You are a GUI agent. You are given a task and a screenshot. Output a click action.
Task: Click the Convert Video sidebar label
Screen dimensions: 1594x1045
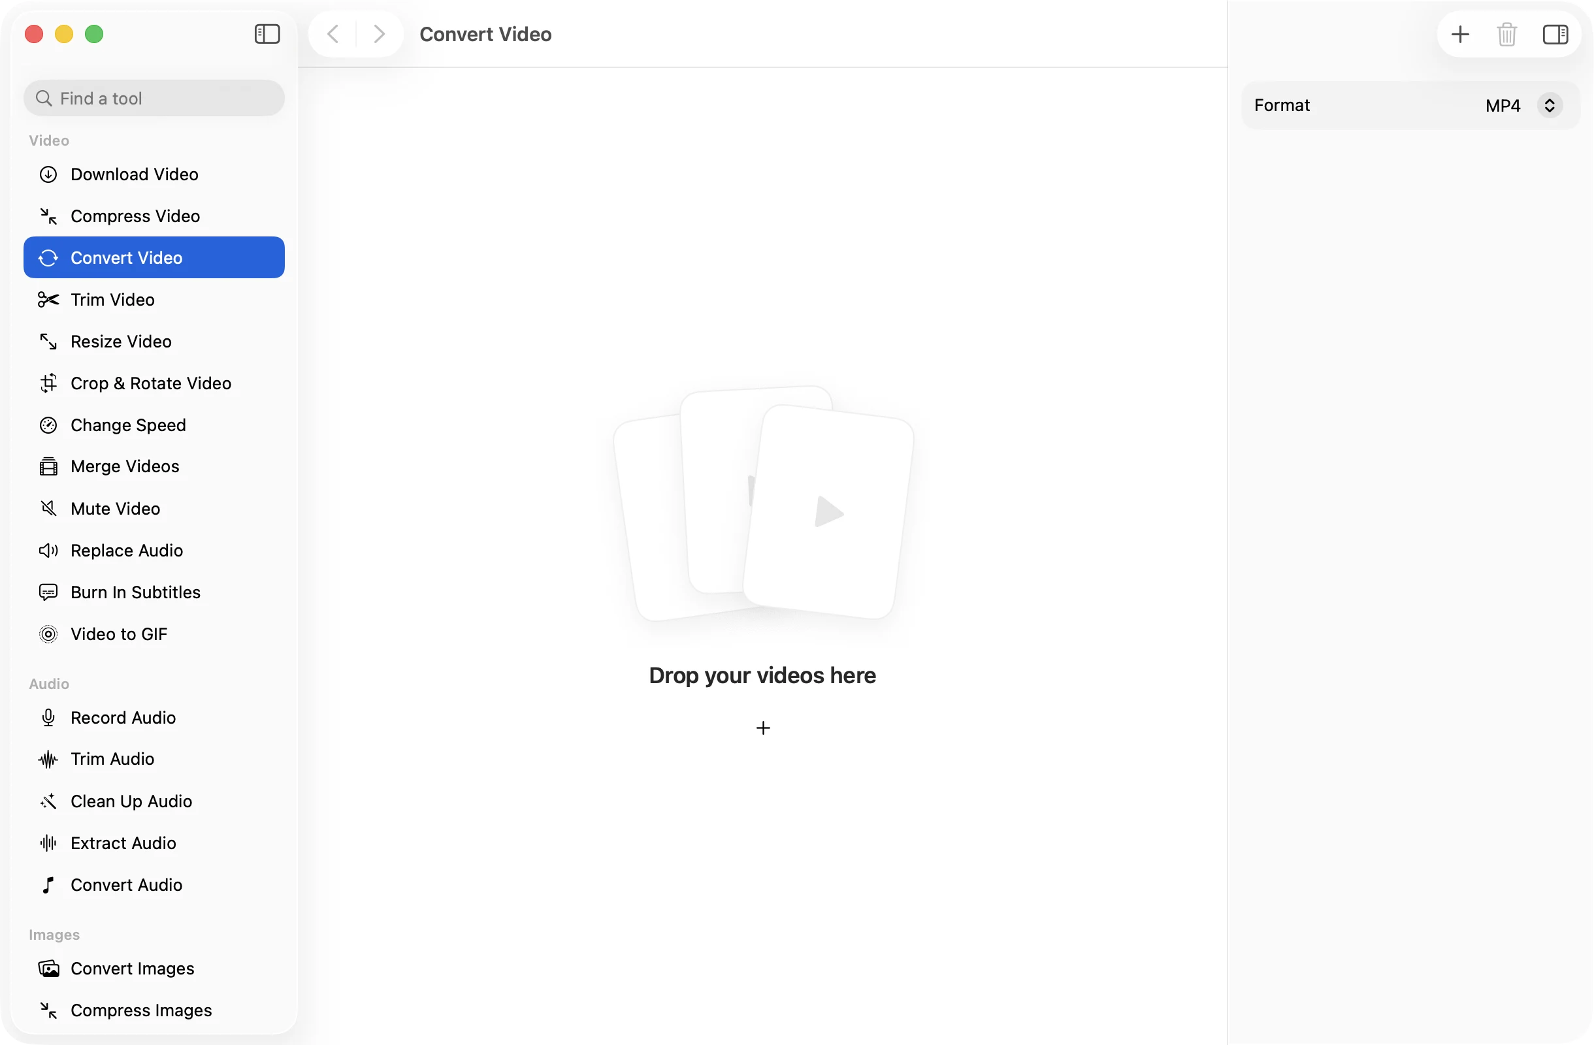(127, 258)
